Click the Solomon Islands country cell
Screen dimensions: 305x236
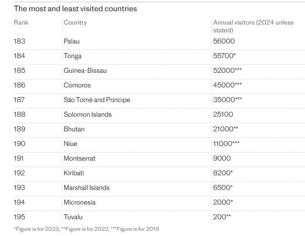point(87,115)
